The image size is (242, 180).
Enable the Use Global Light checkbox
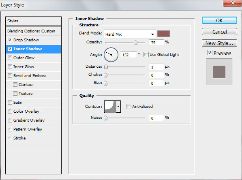pyautogui.click(x=146, y=54)
